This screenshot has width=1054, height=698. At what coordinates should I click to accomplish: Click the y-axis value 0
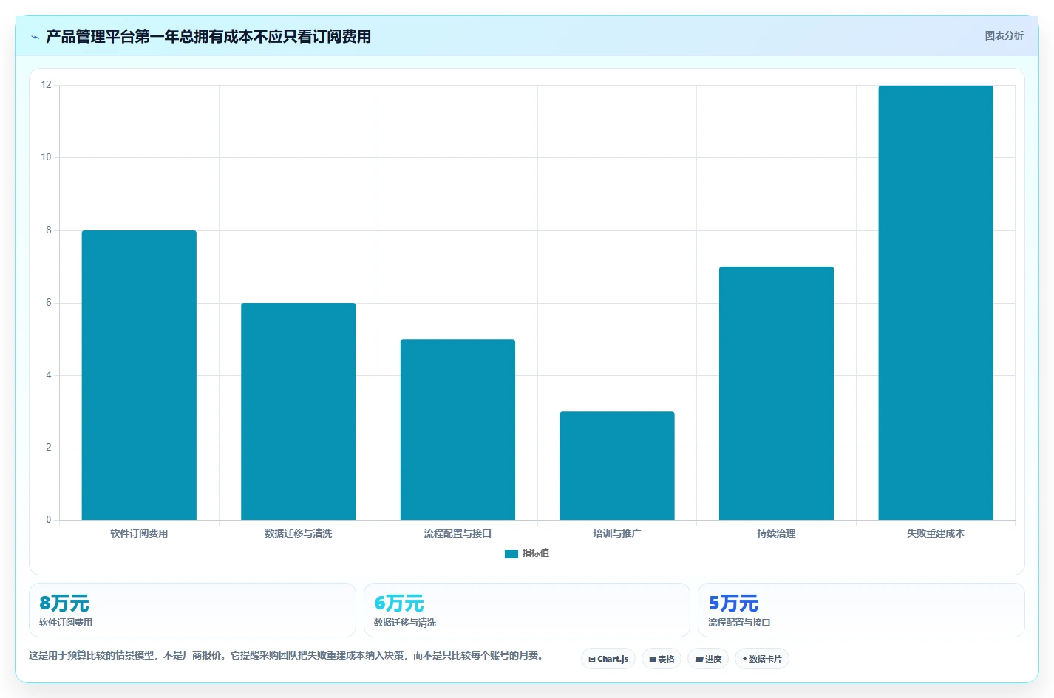click(49, 520)
